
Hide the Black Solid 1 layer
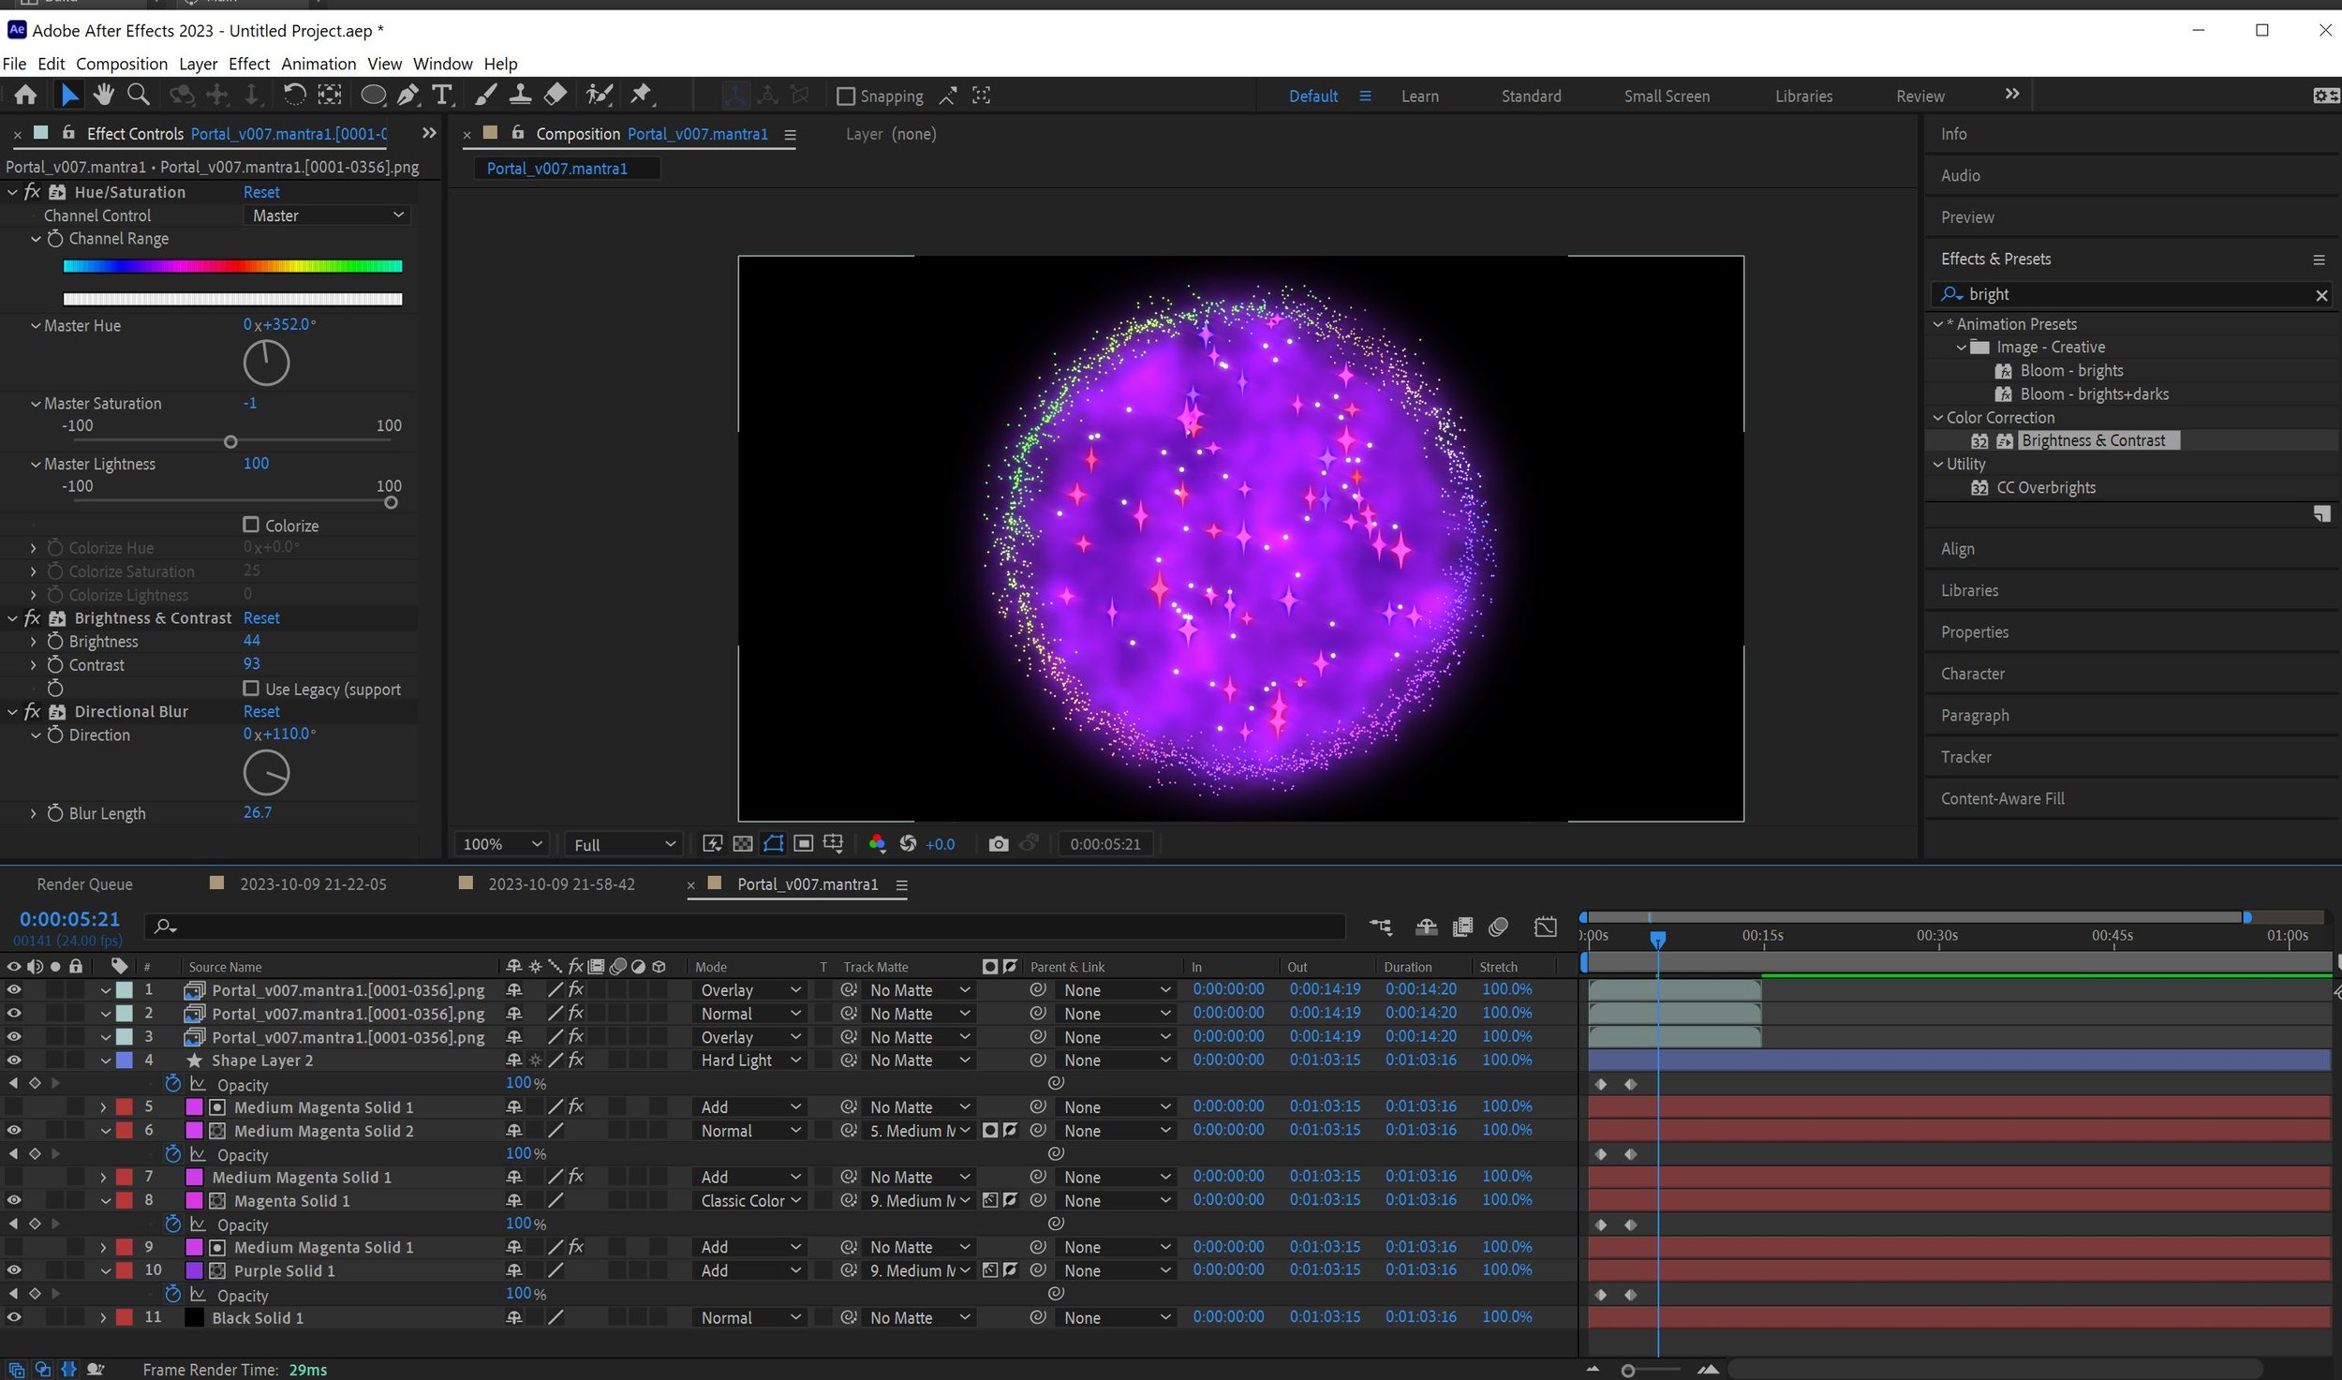pyautogui.click(x=14, y=1317)
